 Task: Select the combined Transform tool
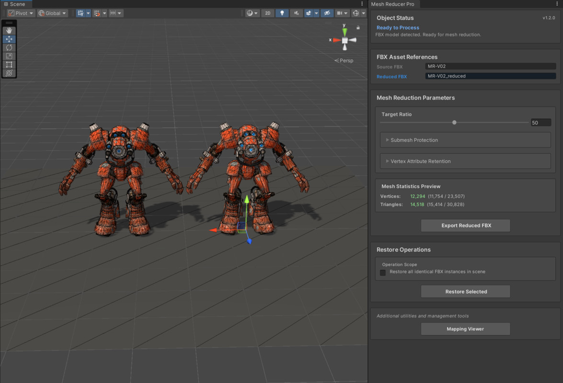click(x=9, y=73)
